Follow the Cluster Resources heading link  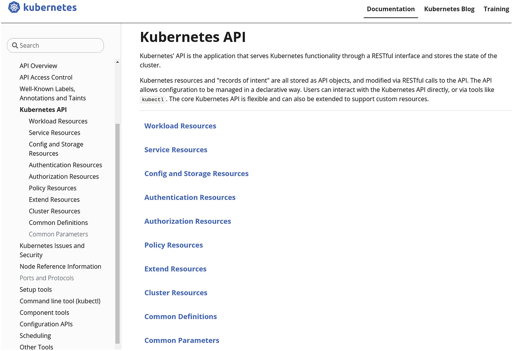click(x=176, y=293)
